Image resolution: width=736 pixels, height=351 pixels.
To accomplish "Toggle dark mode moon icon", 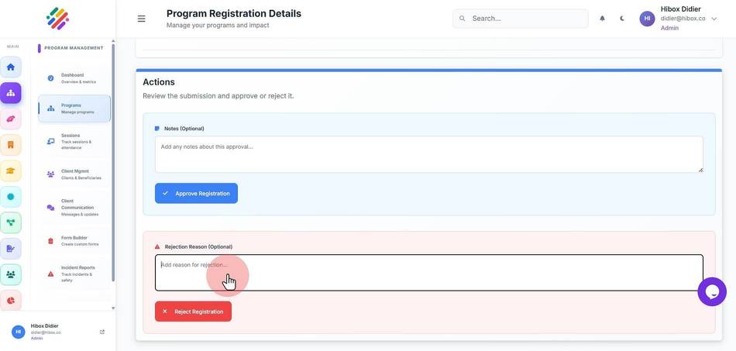I will tap(622, 19).
